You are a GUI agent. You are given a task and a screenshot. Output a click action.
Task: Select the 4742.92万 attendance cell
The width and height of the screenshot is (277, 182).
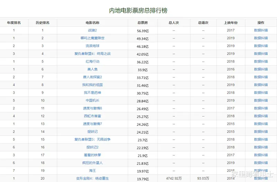(174, 178)
